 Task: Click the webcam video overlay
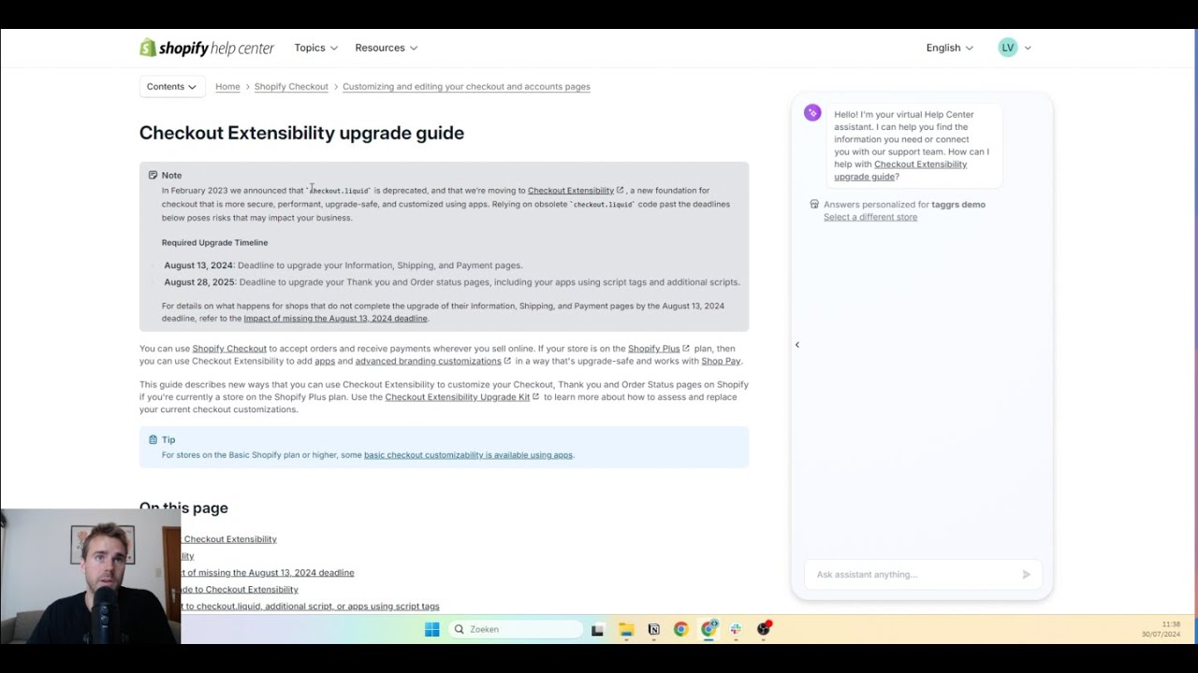(x=90, y=577)
